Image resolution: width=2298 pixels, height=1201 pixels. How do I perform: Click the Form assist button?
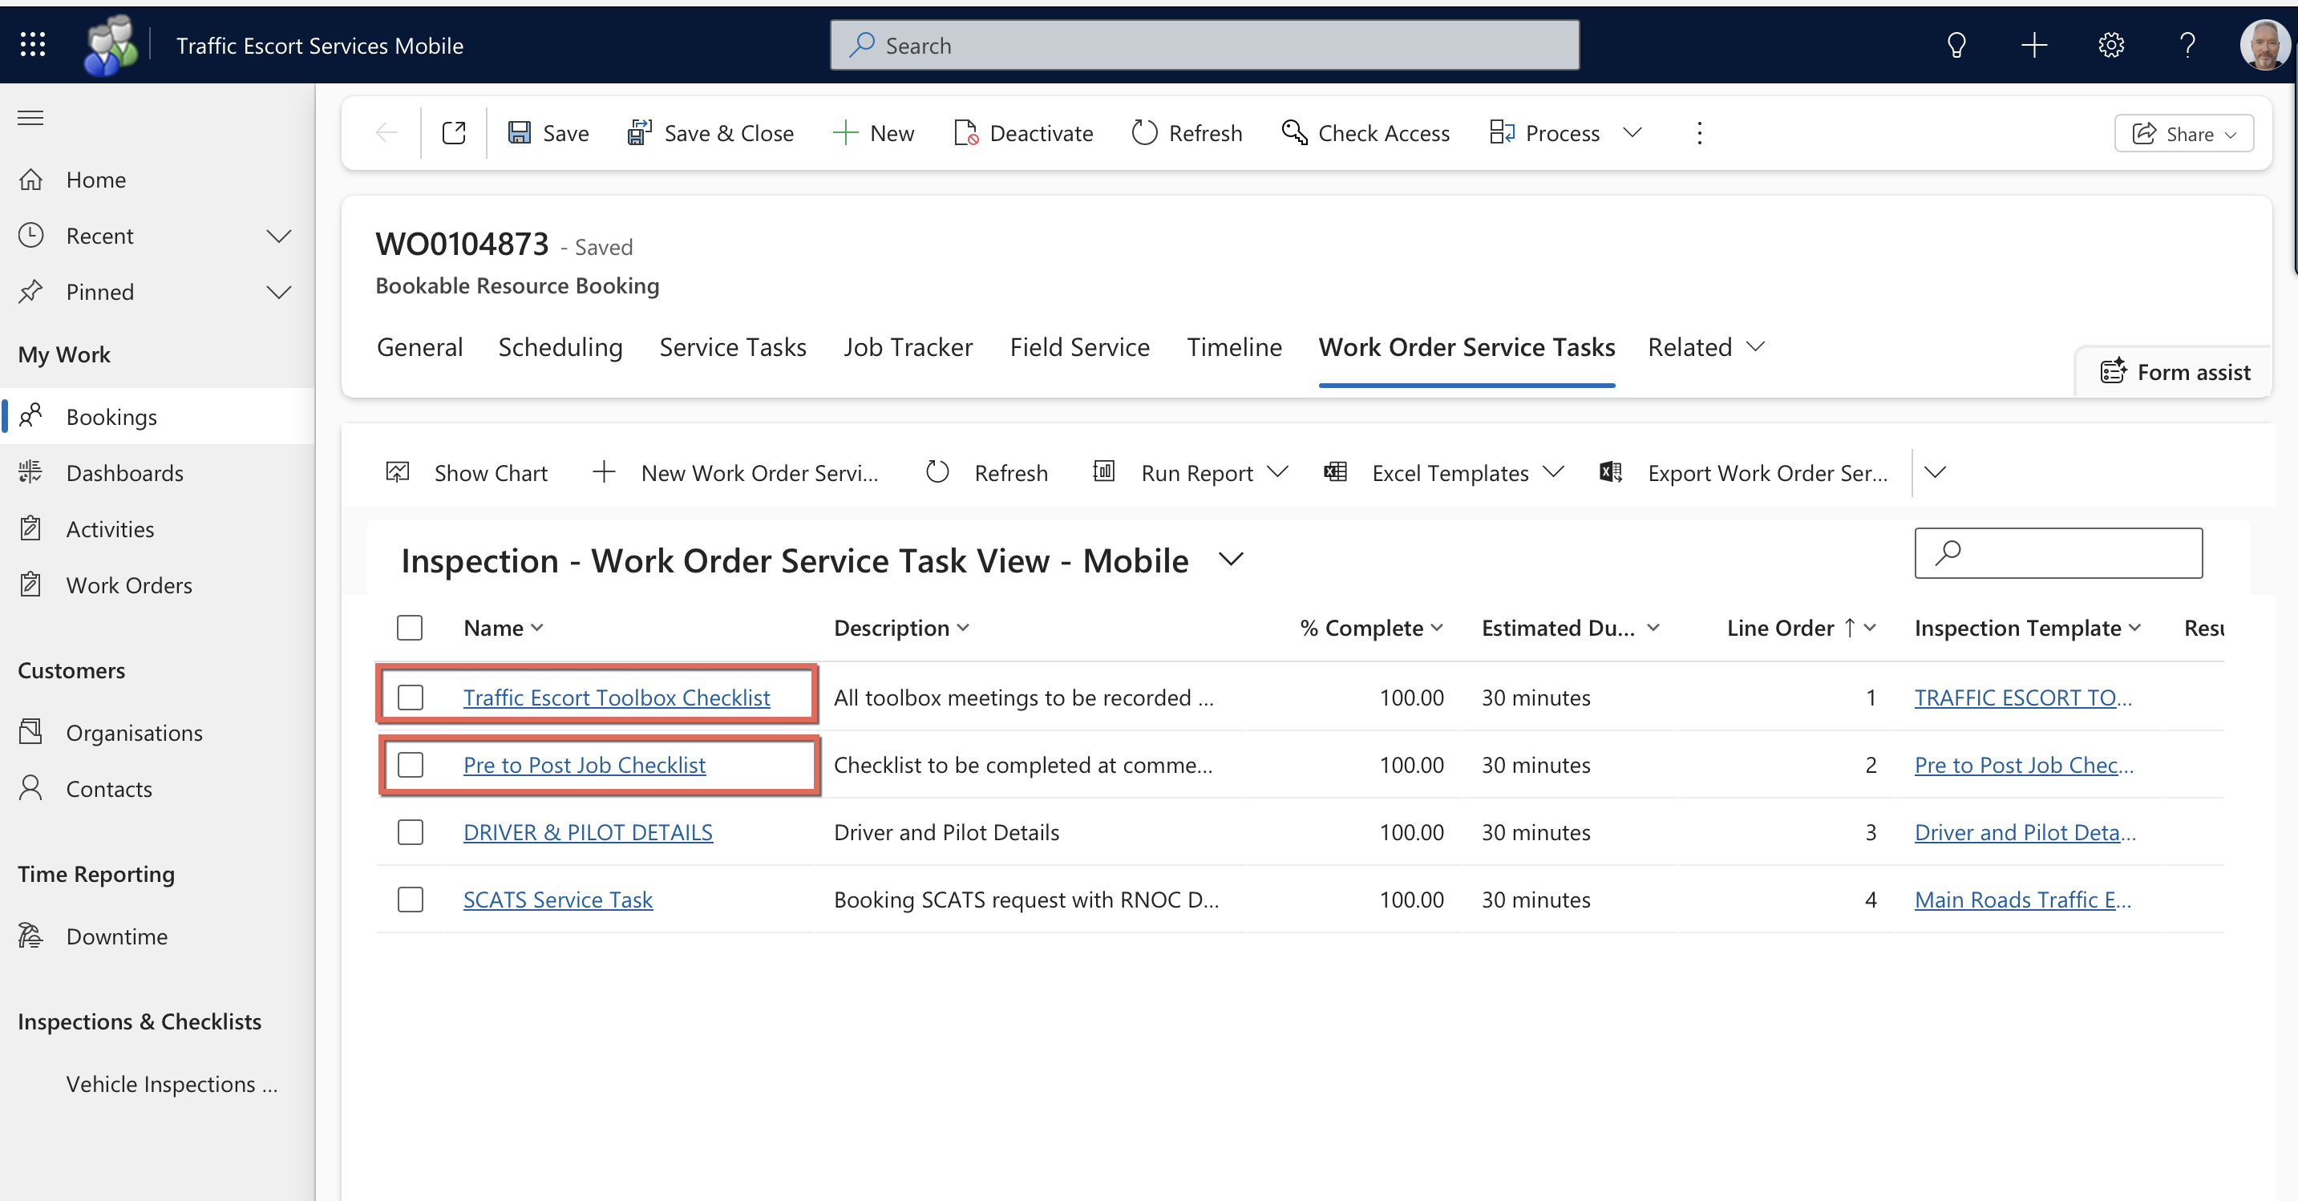[2175, 372]
